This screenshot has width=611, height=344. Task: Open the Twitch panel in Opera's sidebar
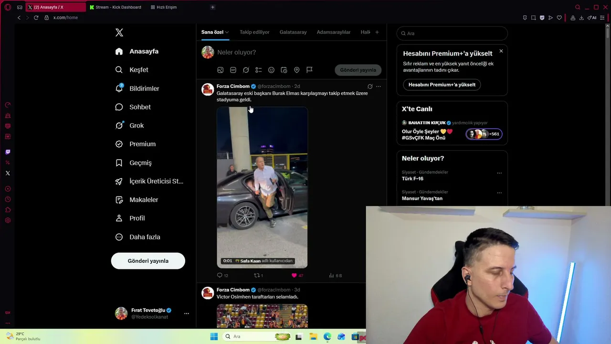click(x=8, y=152)
